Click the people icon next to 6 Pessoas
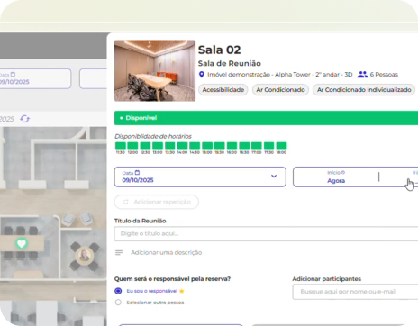Screen dimensions: 418x326 362,75
